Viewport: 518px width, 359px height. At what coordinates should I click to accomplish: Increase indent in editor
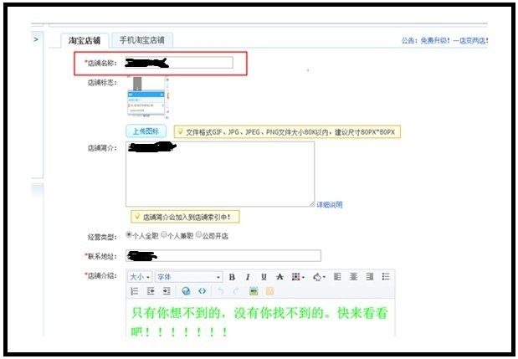point(167,291)
